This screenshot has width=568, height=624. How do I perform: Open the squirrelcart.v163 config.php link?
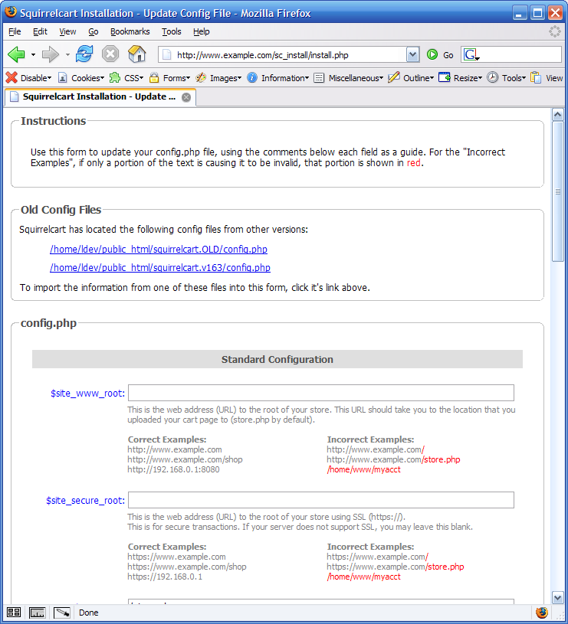pos(160,267)
